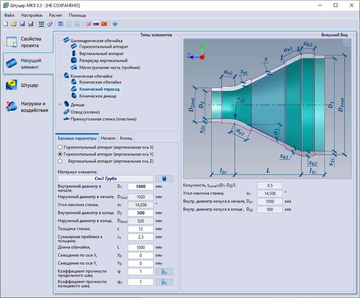
Task: Click the New file toolbar icon
Action: tap(6, 24)
